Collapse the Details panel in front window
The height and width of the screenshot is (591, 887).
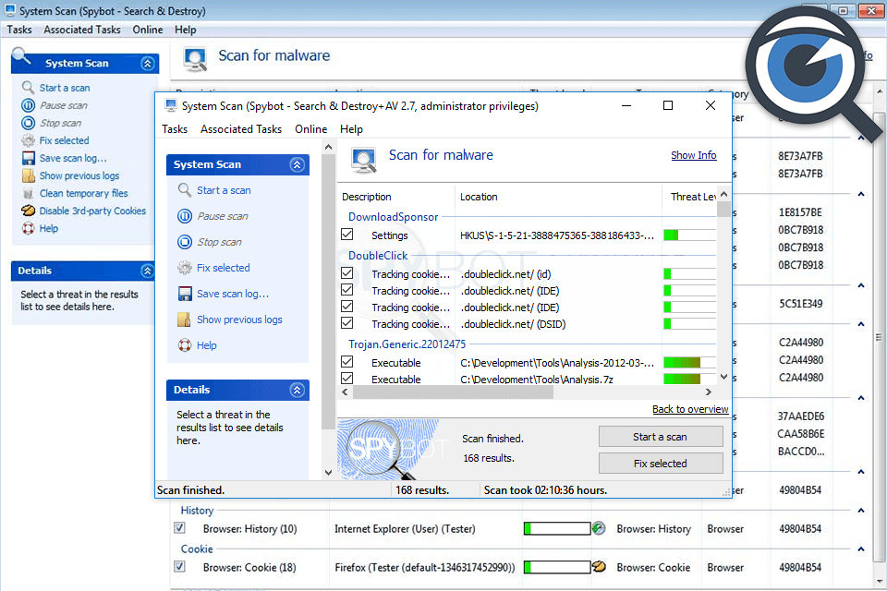[297, 390]
